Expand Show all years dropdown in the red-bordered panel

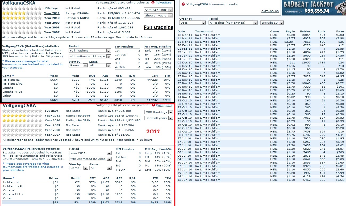tap(159, 118)
